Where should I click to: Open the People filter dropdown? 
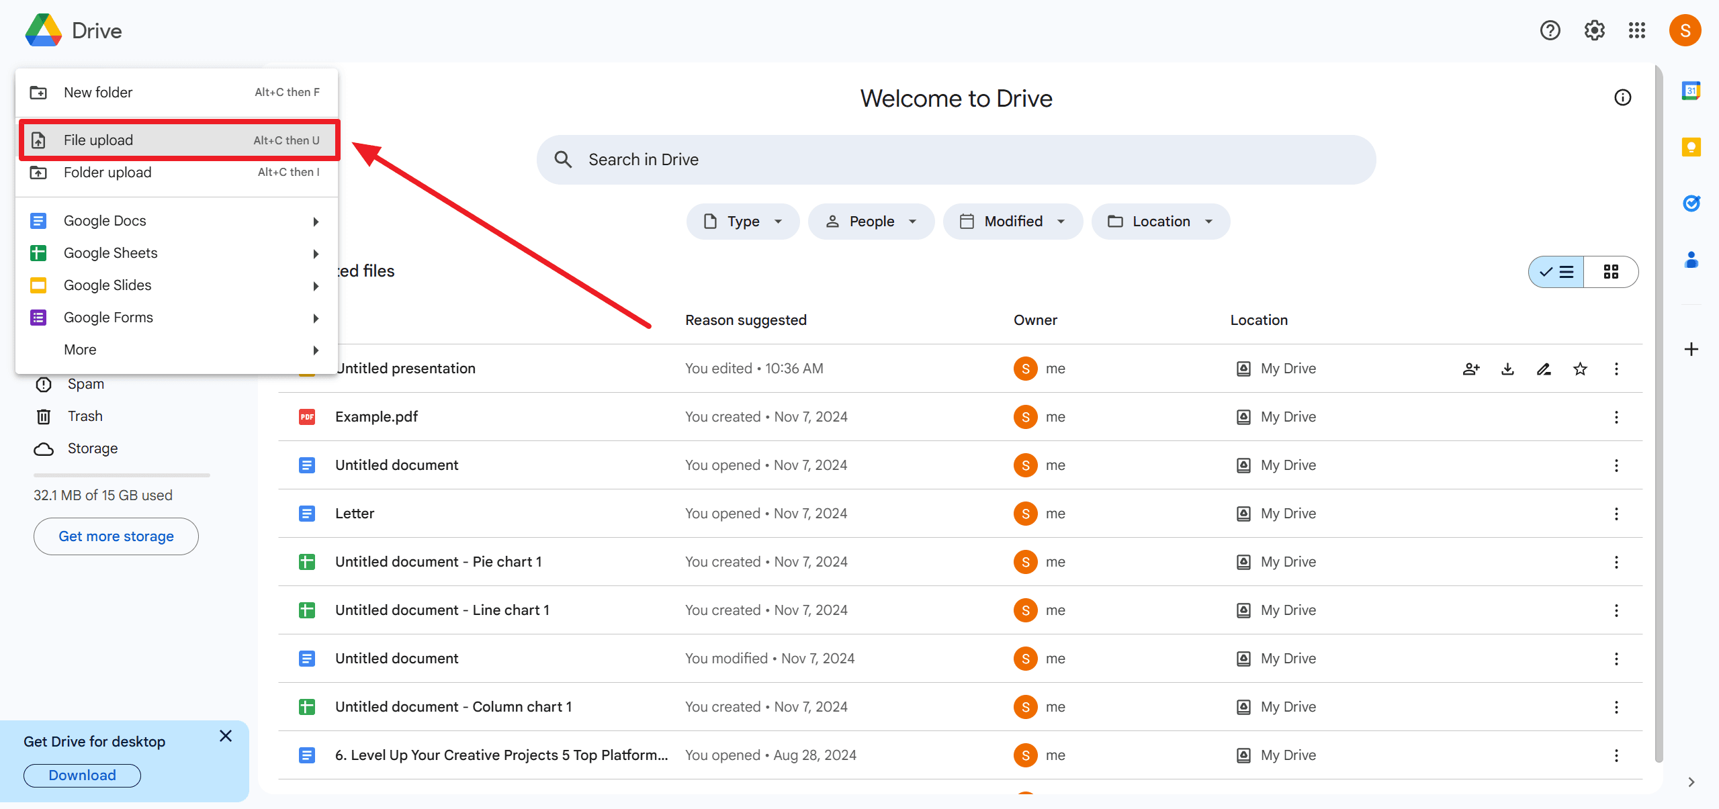[x=871, y=222]
